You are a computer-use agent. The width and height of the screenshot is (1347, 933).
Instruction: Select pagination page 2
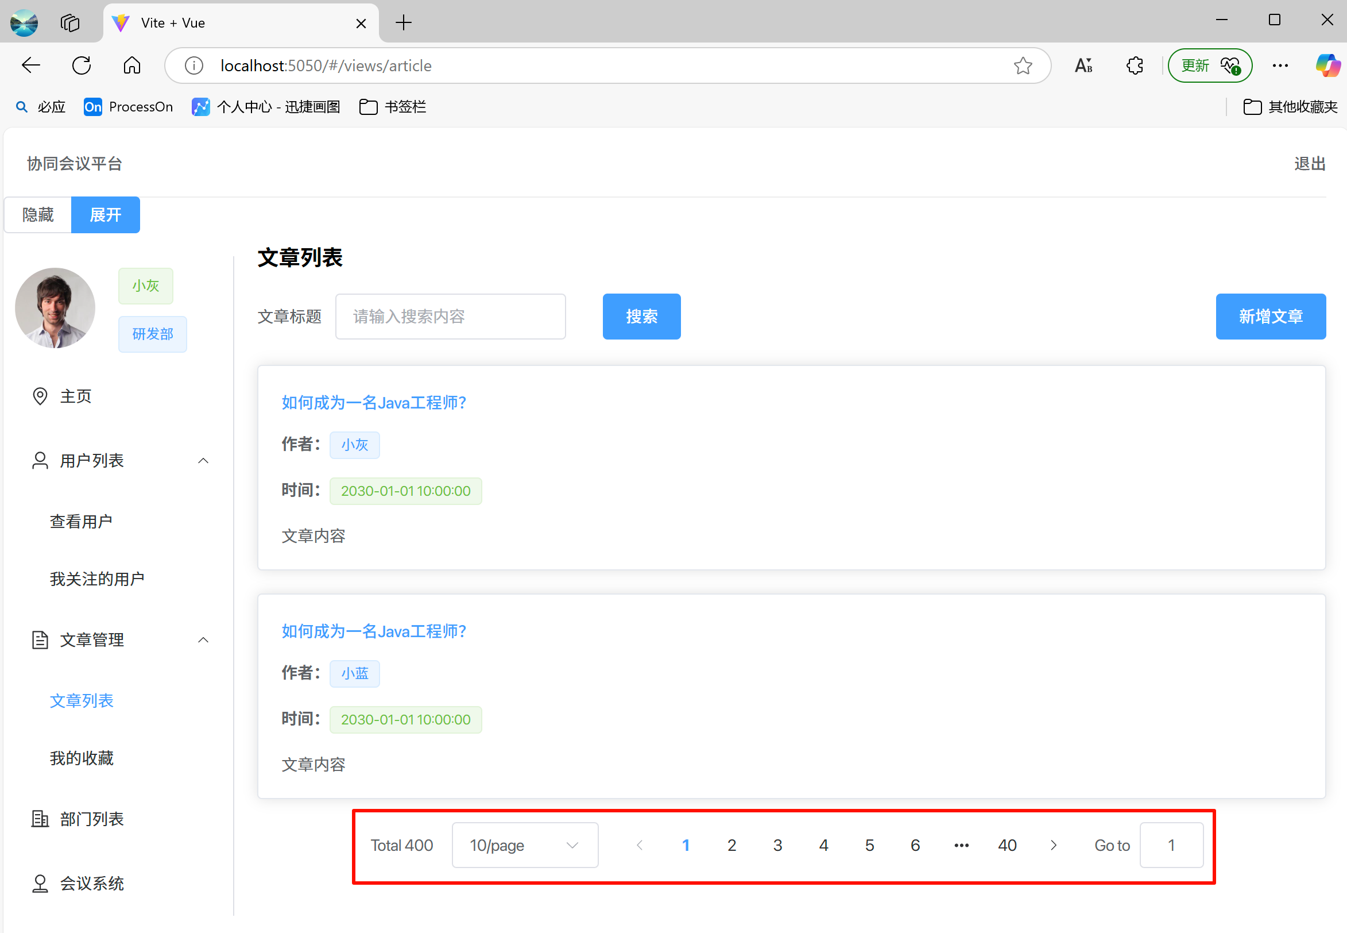731,845
